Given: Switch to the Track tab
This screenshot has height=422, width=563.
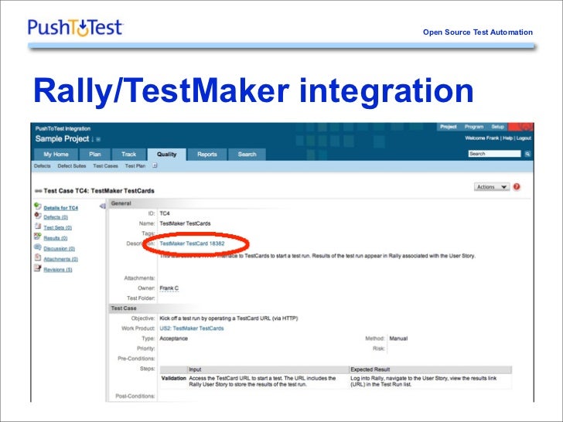Looking at the screenshot, I should (128, 155).
